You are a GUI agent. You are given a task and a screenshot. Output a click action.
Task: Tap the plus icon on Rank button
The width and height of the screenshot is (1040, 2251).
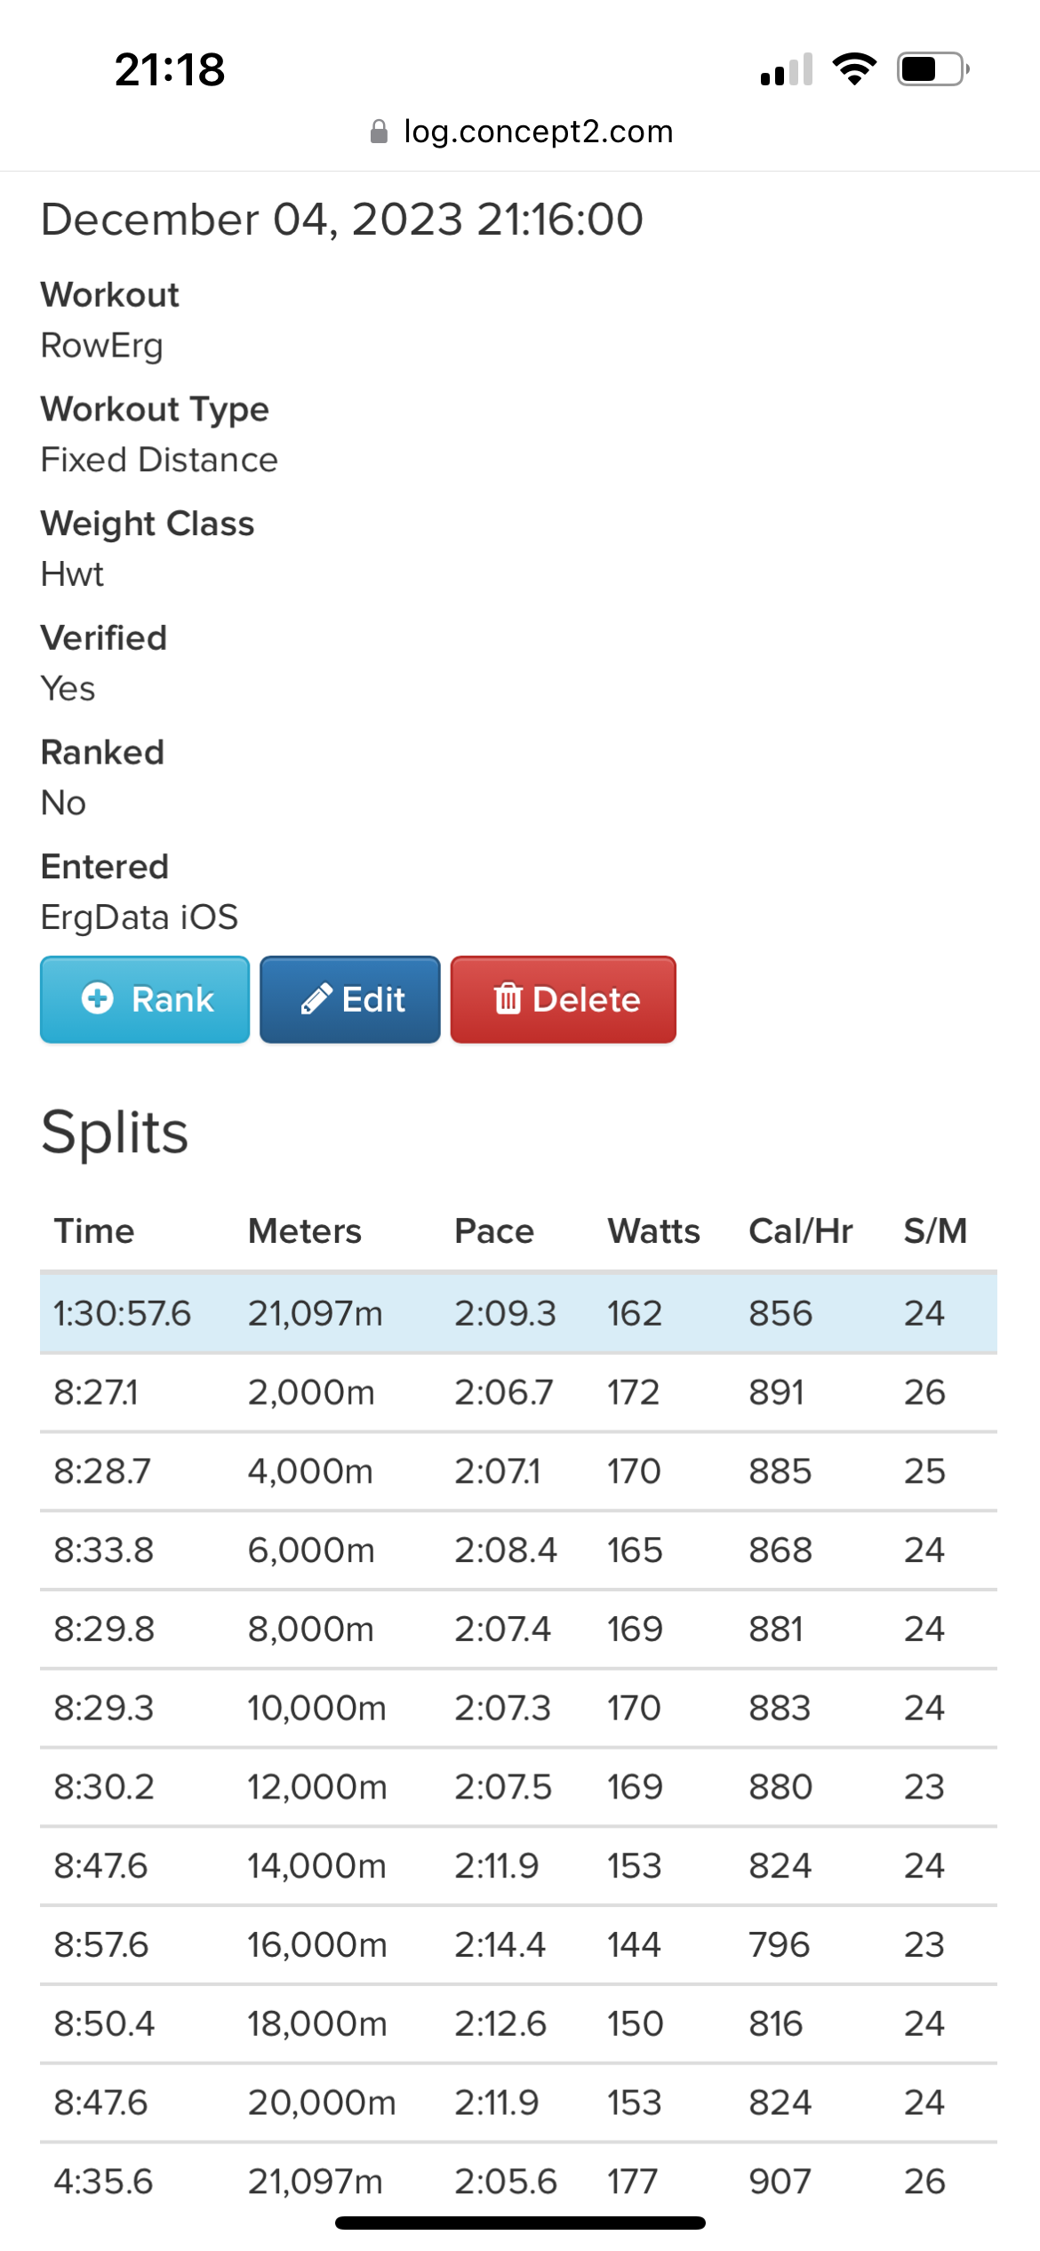98,998
